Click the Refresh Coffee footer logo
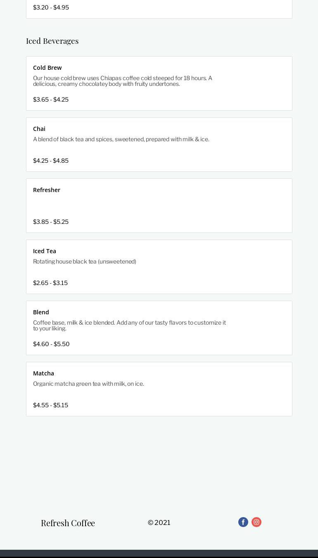This screenshot has width=318, height=558. 68,523
